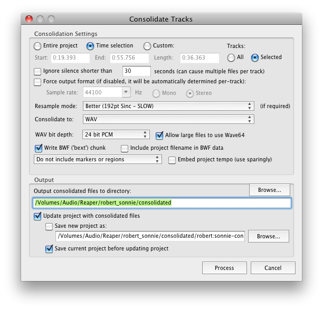323x310 pixels.
Task: Uncheck Allow large files to use Wave64
Action: pyautogui.click(x=159, y=135)
